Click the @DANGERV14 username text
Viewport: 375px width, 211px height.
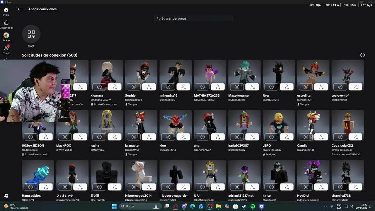[x=271, y=100]
